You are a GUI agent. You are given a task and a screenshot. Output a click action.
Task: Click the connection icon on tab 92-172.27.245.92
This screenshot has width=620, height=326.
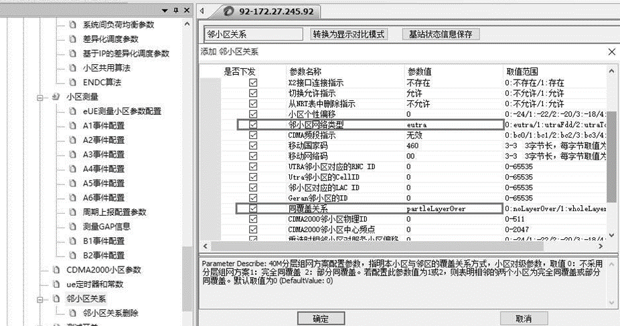pyautogui.click(x=228, y=11)
